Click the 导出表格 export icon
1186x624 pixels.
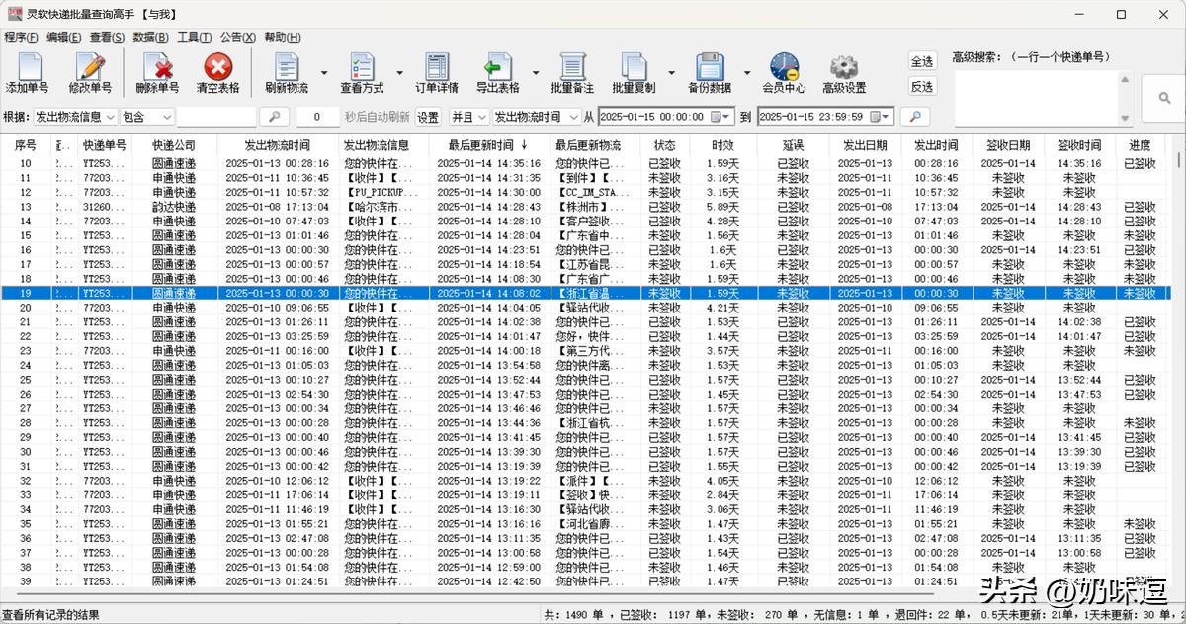tap(497, 69)
